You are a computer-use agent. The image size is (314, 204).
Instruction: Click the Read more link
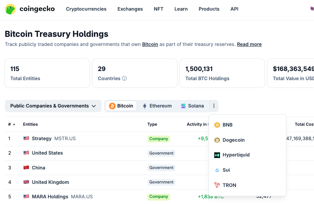coord(249,44)
